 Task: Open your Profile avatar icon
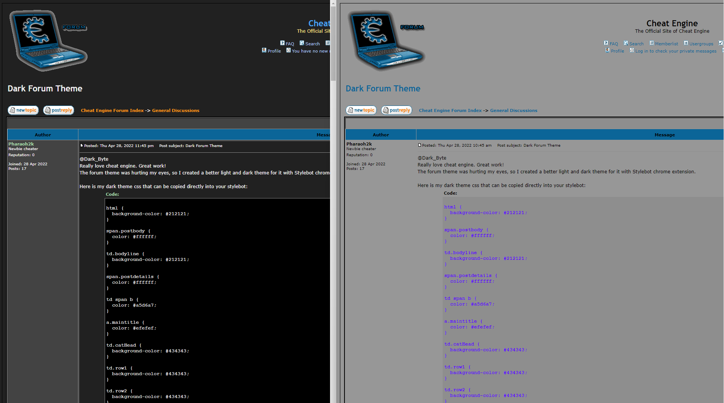[608, 50]
